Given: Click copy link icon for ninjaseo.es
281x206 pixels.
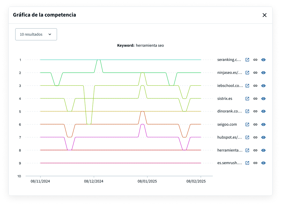Looking at the screenshot, I should coord(255,73).
